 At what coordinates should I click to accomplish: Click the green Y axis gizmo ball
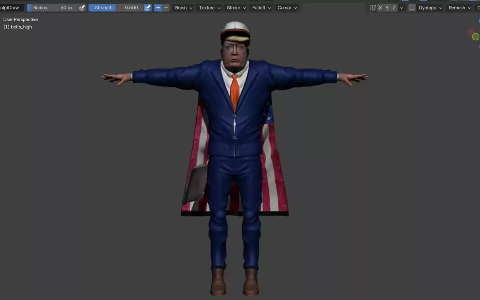[476, 37]
